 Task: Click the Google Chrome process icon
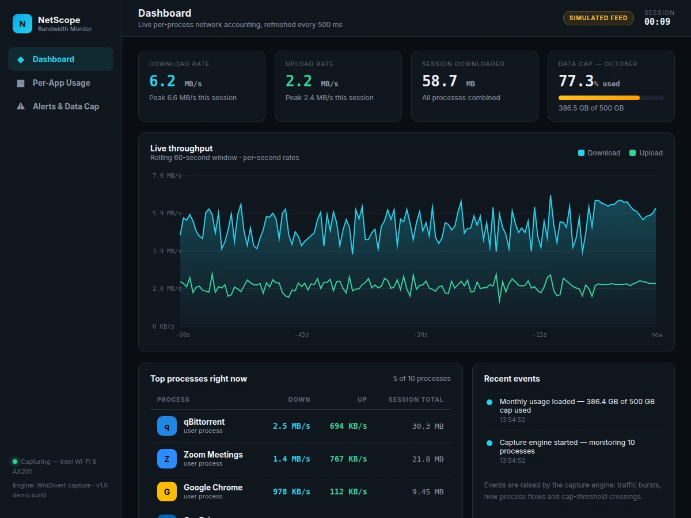pos(167,492)
